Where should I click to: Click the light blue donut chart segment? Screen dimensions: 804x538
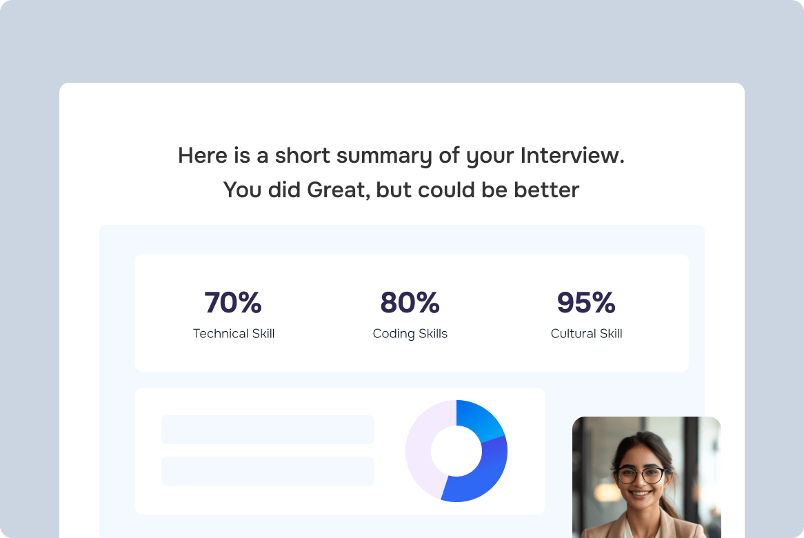(x=478, y=418)
